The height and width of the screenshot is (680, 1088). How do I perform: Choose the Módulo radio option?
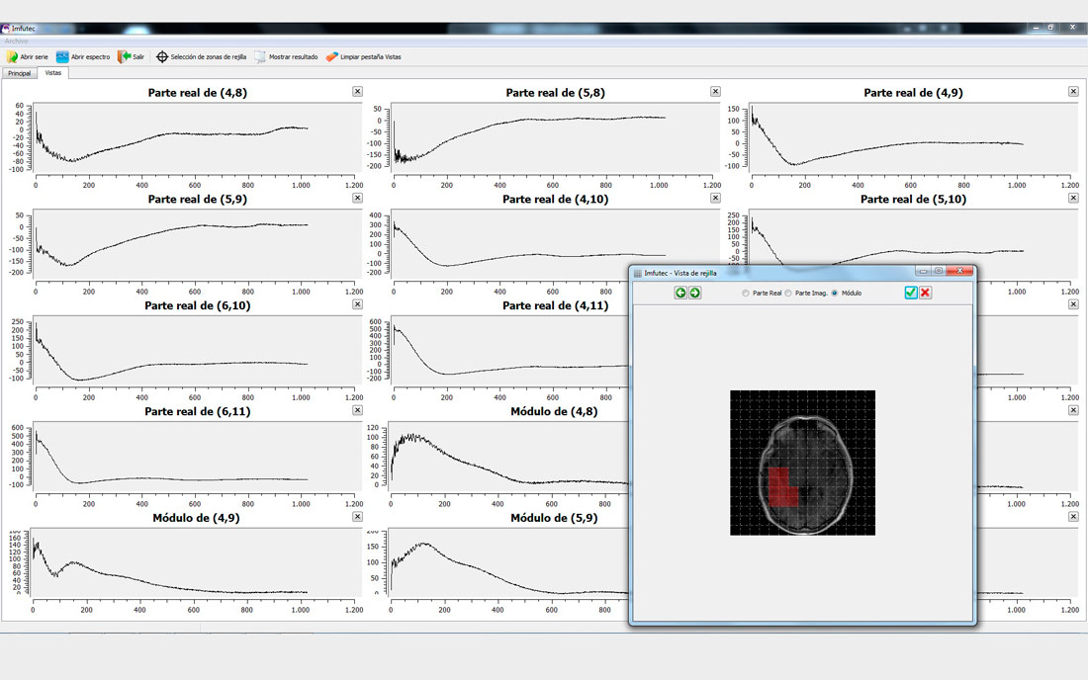[835, 294]
